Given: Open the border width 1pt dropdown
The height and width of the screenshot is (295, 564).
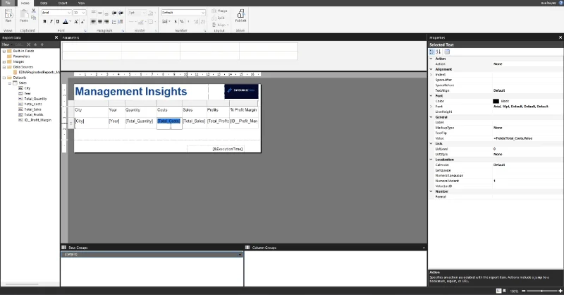Looking at the screenshot, I should point(144,13).
